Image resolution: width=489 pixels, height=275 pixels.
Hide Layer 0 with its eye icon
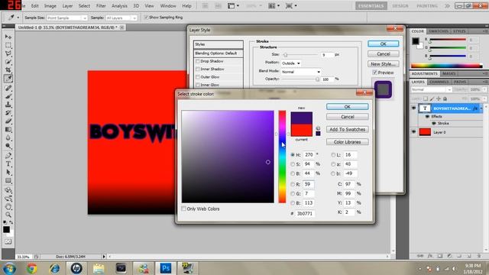click(413, 132)
